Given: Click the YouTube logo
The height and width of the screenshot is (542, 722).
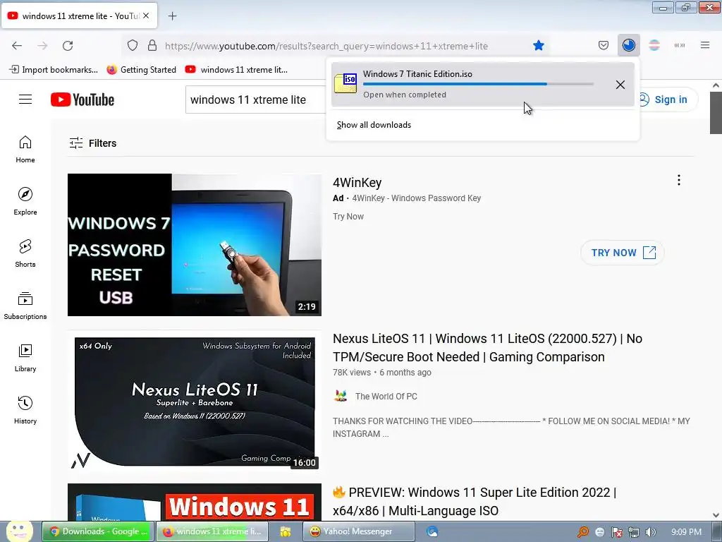Looking at the screenshot, I should tap(82, 100).
